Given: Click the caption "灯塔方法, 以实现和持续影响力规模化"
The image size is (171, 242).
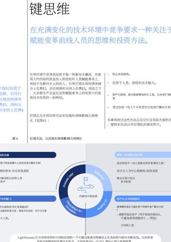Looking at the screenshot, I should pyautogui.click(x=56, y=138).
